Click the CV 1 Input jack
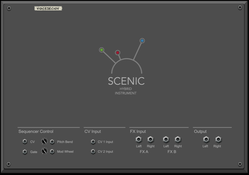The height and width of the screenshot is (175, 249). [93, 142]
